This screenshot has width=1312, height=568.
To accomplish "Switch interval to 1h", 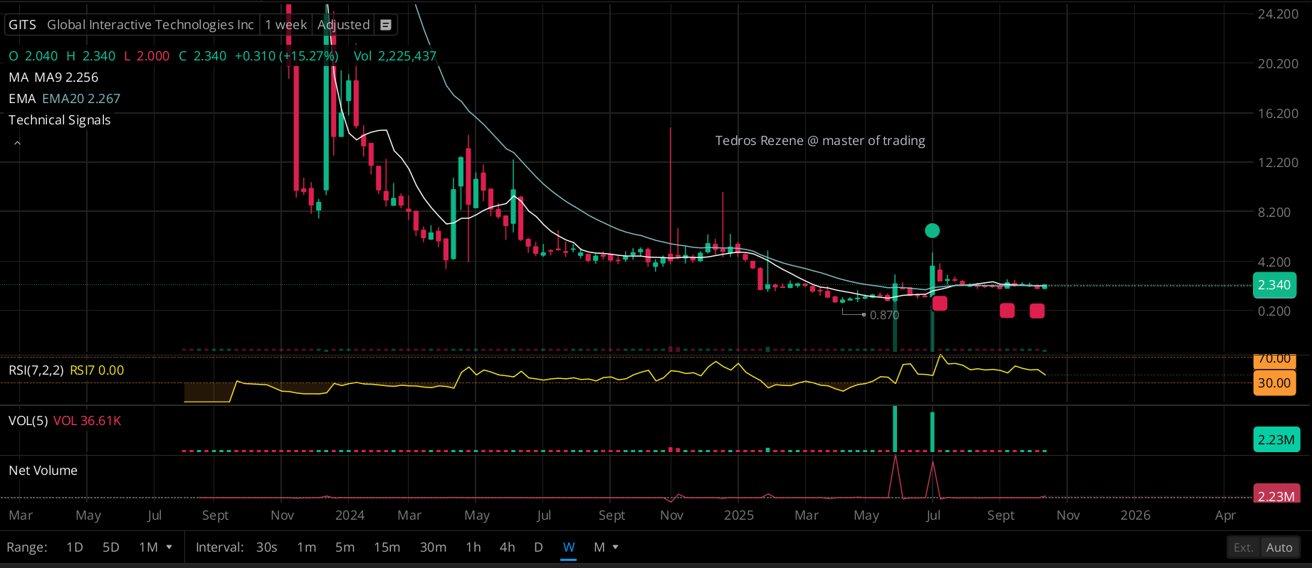I will 473,547.
